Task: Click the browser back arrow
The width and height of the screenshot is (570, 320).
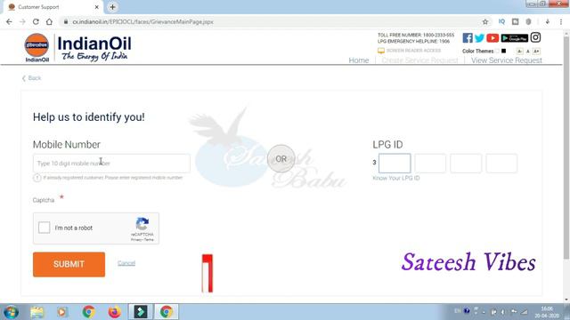Action: pyautogui.click(x=9, y=21)
